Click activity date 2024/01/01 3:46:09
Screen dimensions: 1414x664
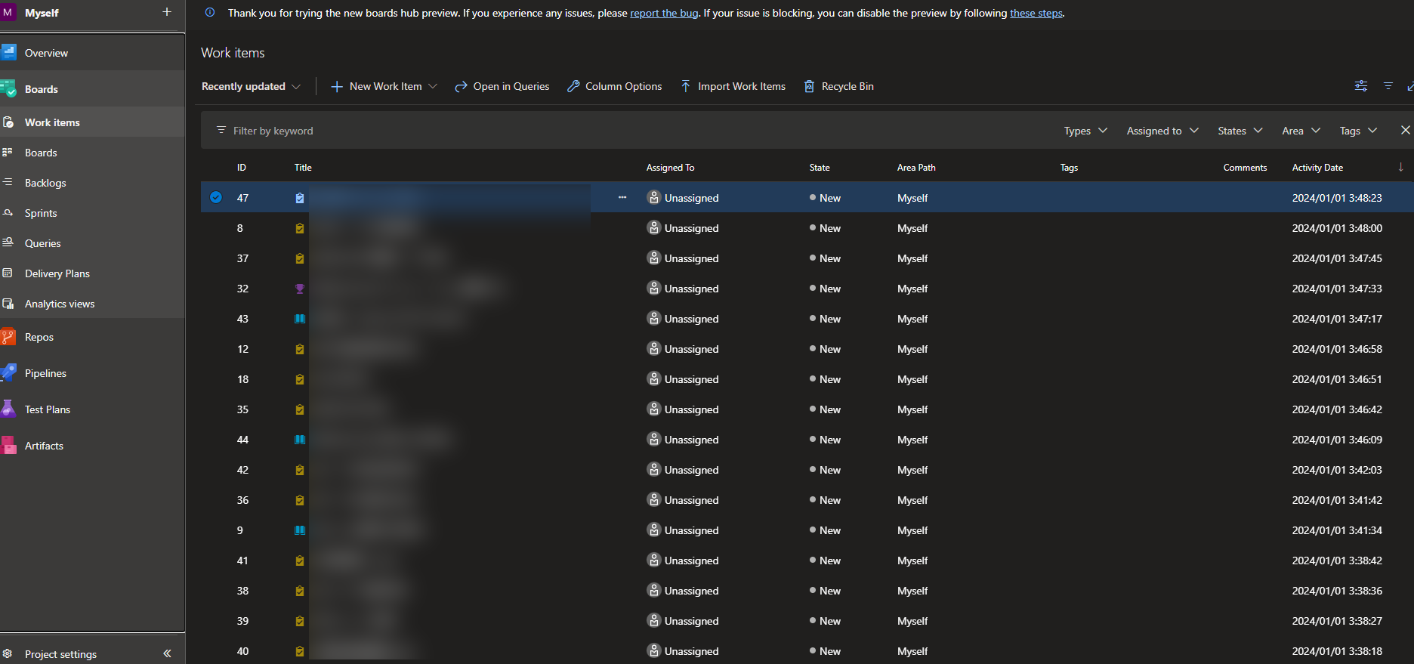(1337, 440)
